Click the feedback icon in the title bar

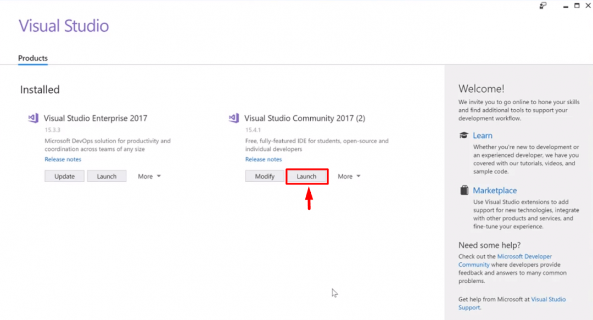coord(543,5)
